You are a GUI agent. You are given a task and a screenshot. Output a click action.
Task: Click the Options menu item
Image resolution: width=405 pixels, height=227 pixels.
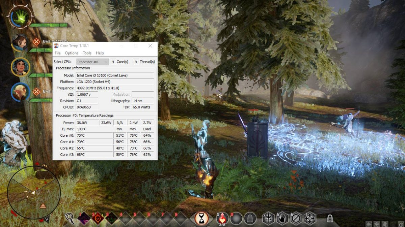pyautogui.click(x=72, y=53)
